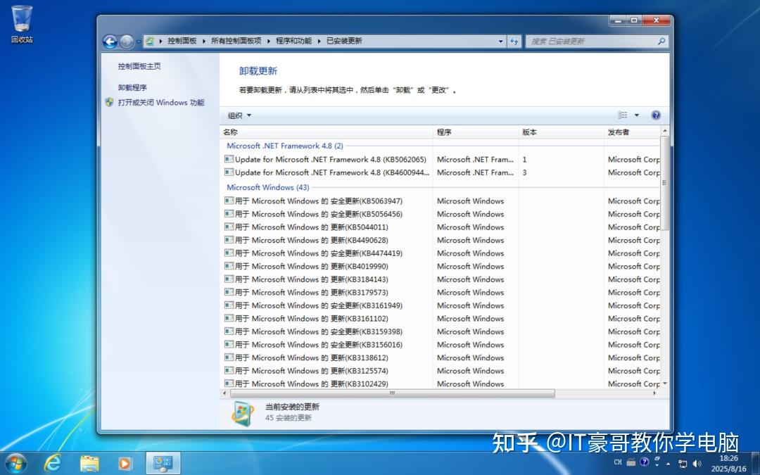Viewport: 760px width, 475px height.
Task: Click the blue help question mark icon
Action: [x=656, y=115]
